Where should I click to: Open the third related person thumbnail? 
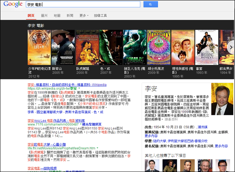[x=187, y=166]
